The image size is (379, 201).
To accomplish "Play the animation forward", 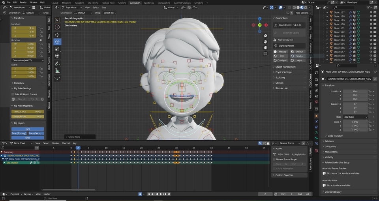I will click(161, 194).
